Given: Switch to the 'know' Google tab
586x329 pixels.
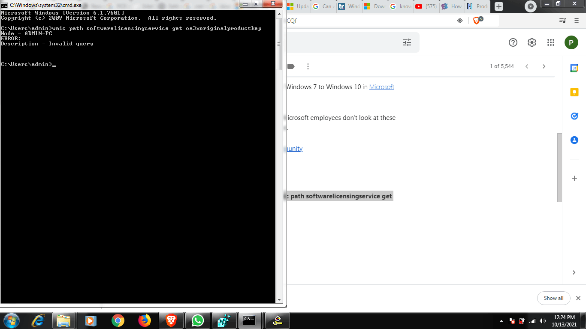Looking at the screenshot, I should [401, 6].
